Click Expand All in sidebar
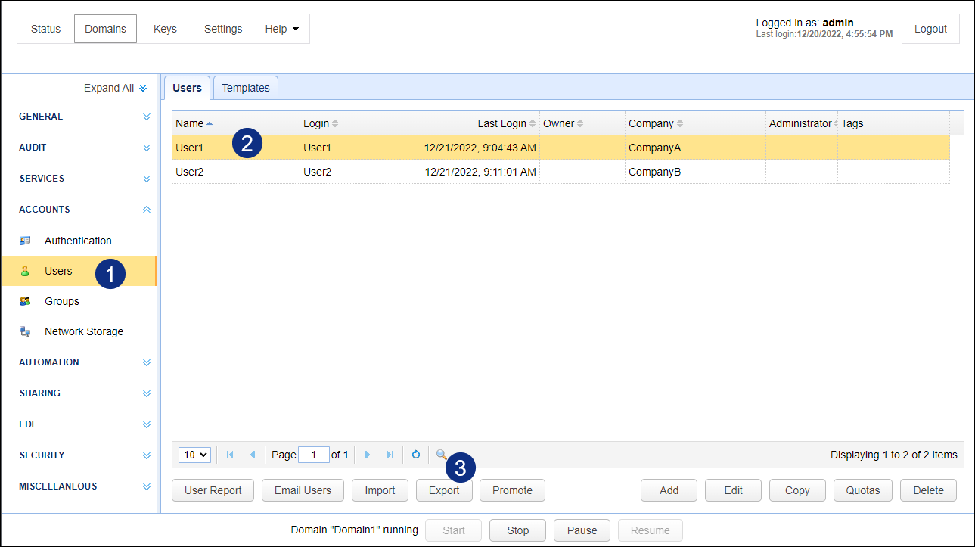 [x=116, y=88]
